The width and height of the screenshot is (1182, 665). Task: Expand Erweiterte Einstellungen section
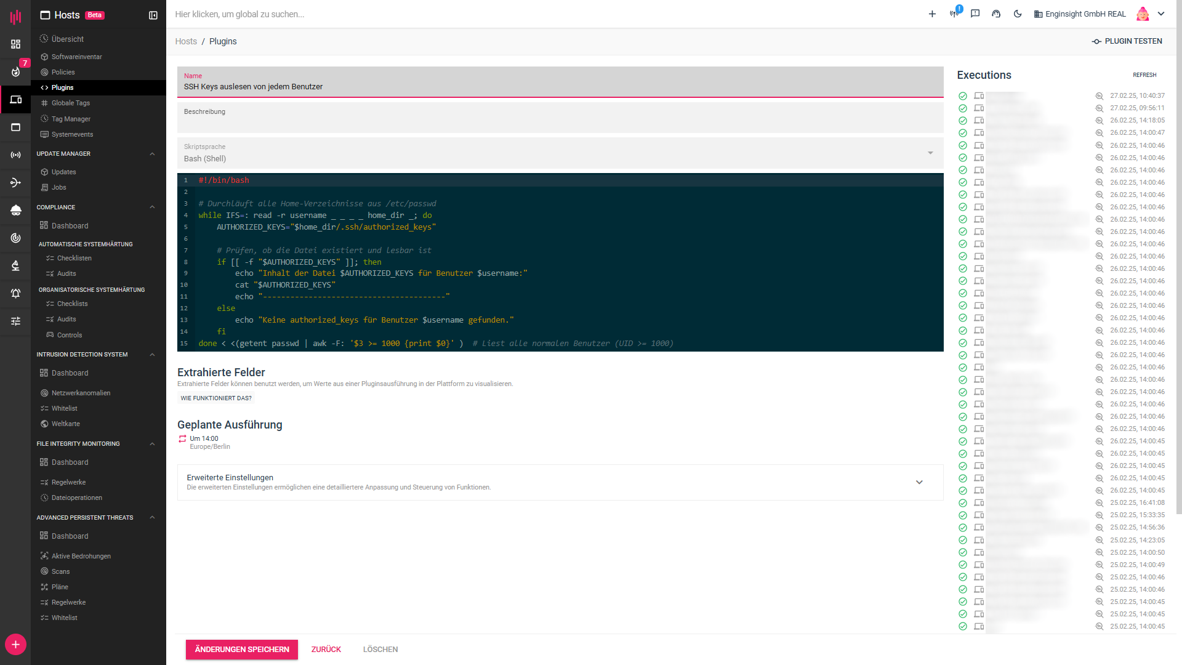click(x=919, y=482)
